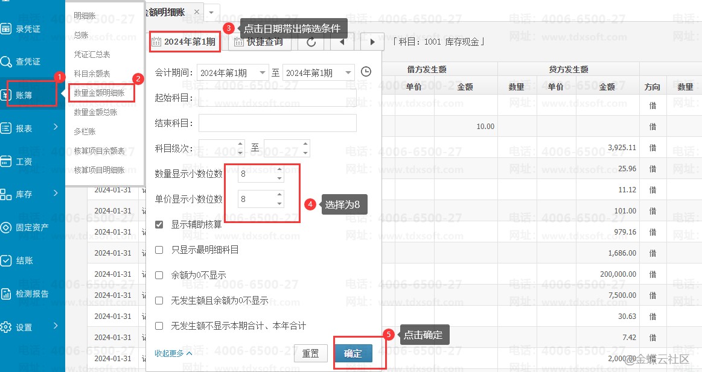
Task: Open 录凭证 in the left sidebar
Action: pos(28,29)
